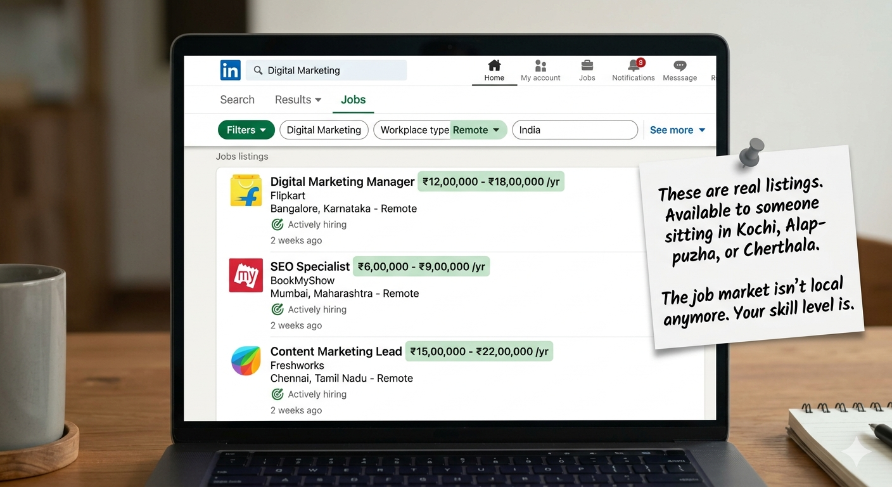892x487 pixels.
Task: Click 2 weeks ago under Flipkart listing
Action: tap(296, 240)
